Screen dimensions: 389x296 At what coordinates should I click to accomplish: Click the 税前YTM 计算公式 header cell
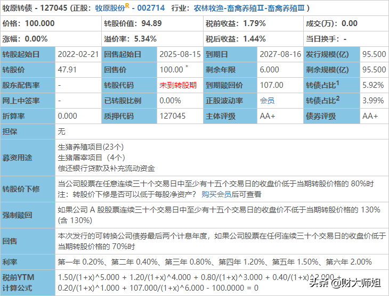pos(28,283)
